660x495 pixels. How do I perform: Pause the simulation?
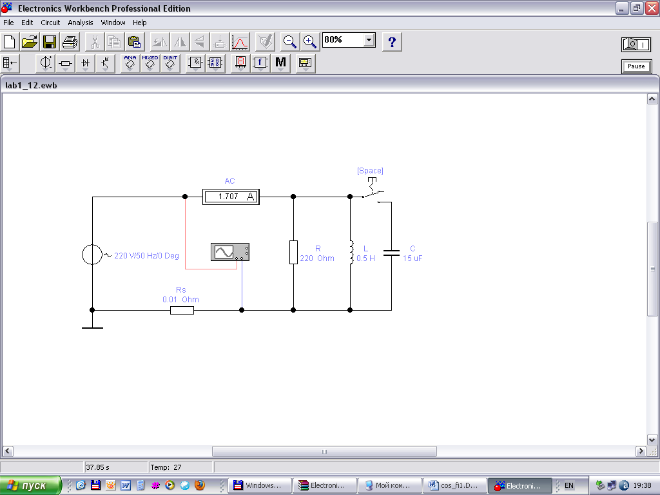pyautogui.click(x=636, y=66)
